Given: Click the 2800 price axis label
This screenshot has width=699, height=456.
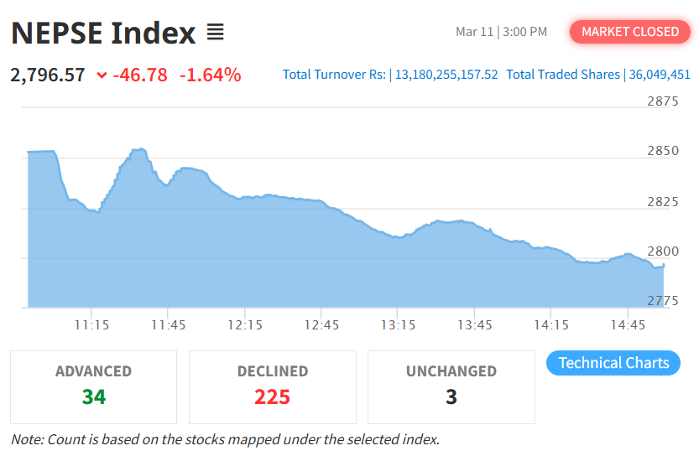Looking at the screenshot, I should [x=663, y=251].
